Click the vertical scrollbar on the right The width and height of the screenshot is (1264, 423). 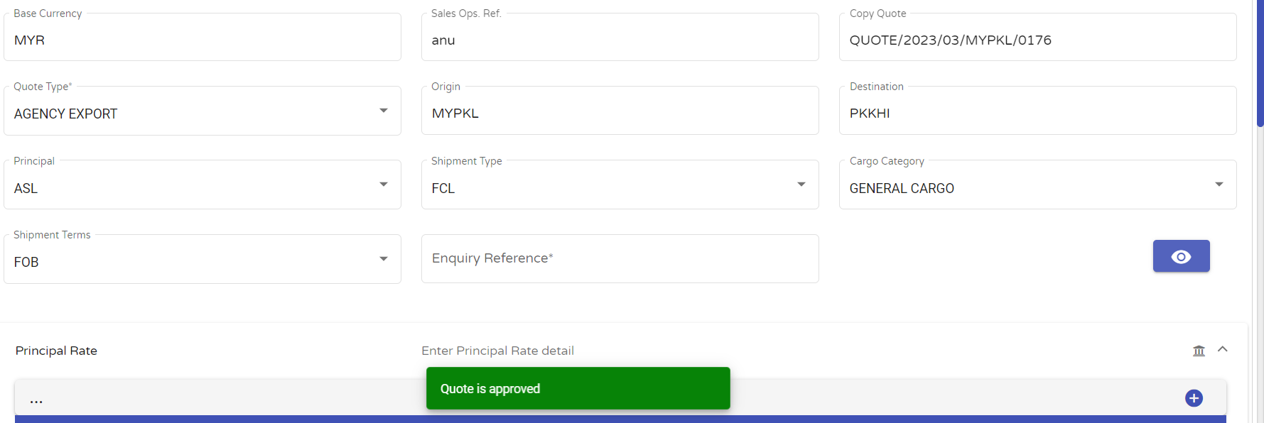point(1260,63)
